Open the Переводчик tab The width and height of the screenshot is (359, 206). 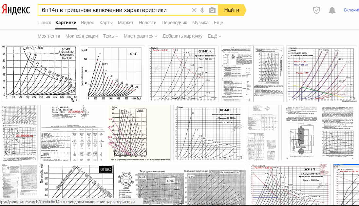point(175,23)
